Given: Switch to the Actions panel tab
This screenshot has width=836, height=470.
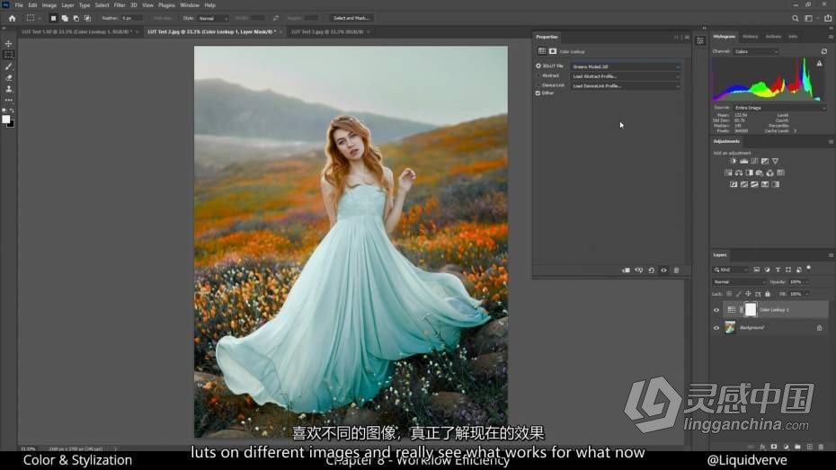Looking at the screenshot, I should point(773,37).
